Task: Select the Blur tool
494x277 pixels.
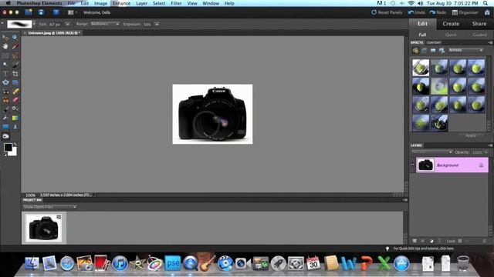Action: click(15, 127)
